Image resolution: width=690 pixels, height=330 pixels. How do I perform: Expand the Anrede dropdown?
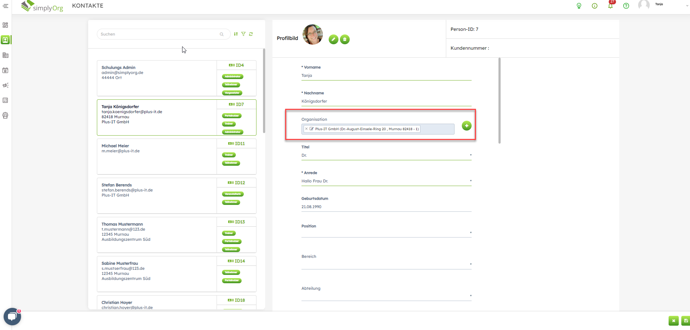[471, 181]
